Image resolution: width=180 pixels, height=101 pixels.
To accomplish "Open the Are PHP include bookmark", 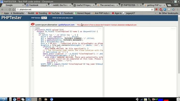I will point(101,13).
